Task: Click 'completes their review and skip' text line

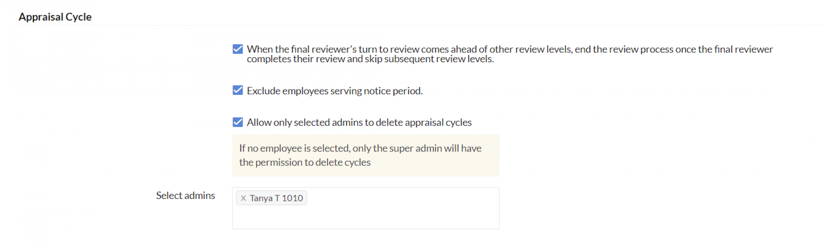Action: click(x=370, y=59)
